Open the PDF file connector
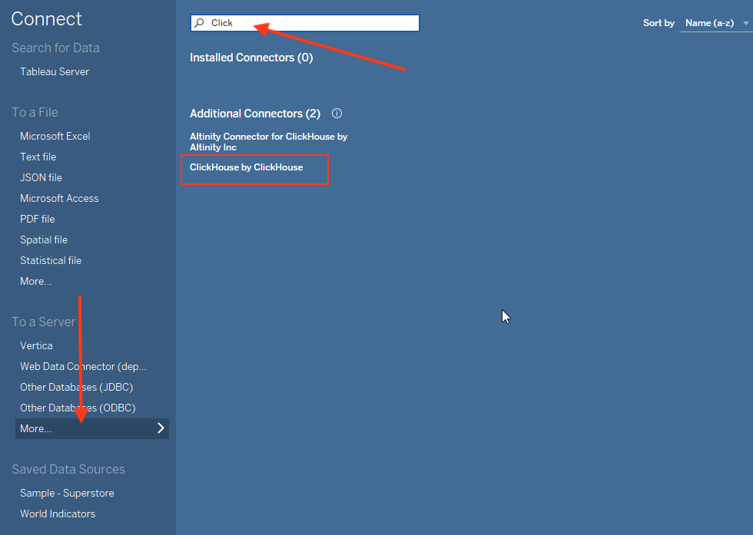The image size is (753, 535). (36, 219)
